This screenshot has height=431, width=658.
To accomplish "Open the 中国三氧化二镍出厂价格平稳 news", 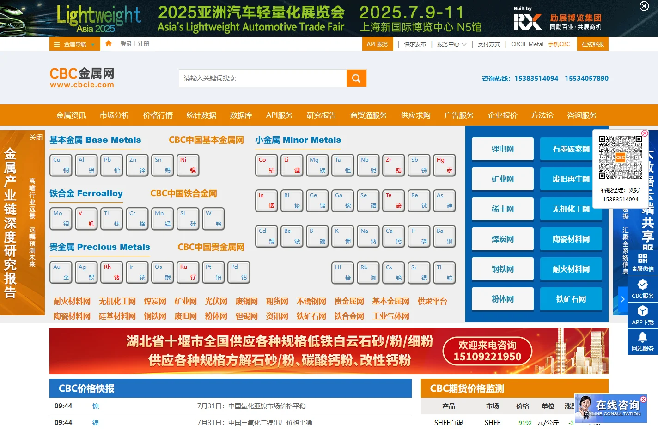I will coord(255,423).
